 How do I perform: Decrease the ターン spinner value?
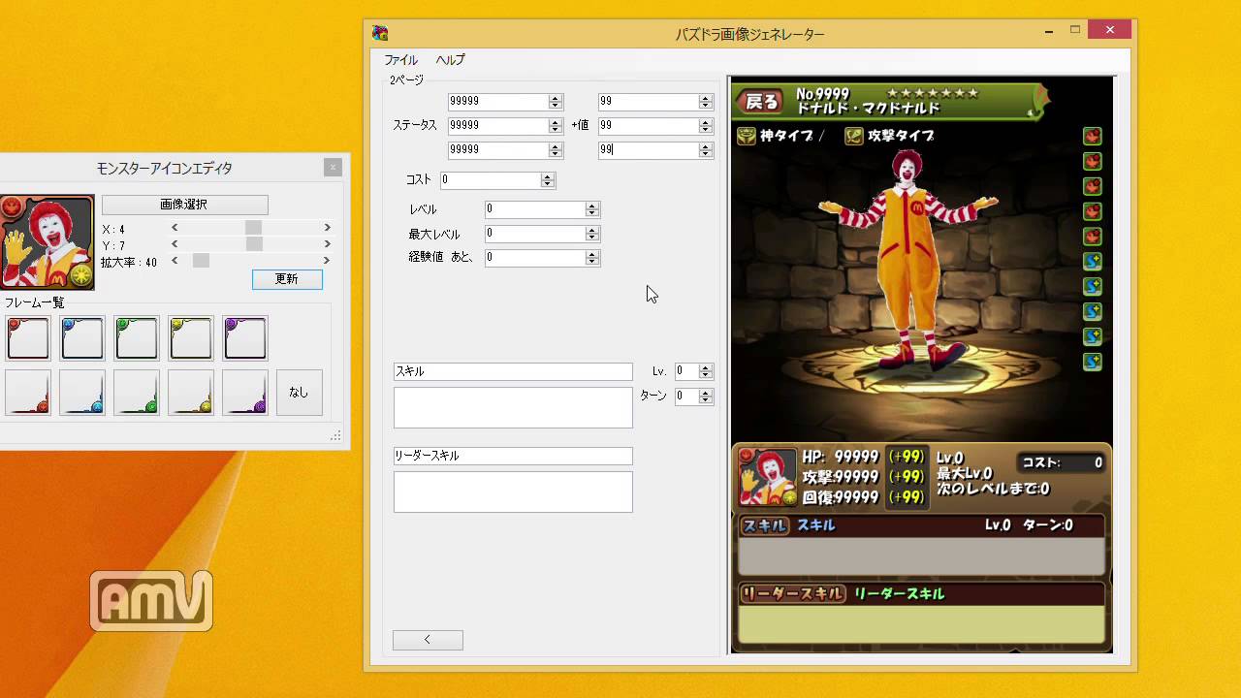[x=706, y=400]
